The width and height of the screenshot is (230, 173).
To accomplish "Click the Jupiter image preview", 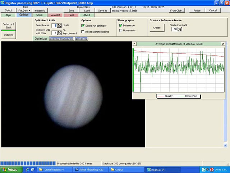I will [x=73, y=95].
